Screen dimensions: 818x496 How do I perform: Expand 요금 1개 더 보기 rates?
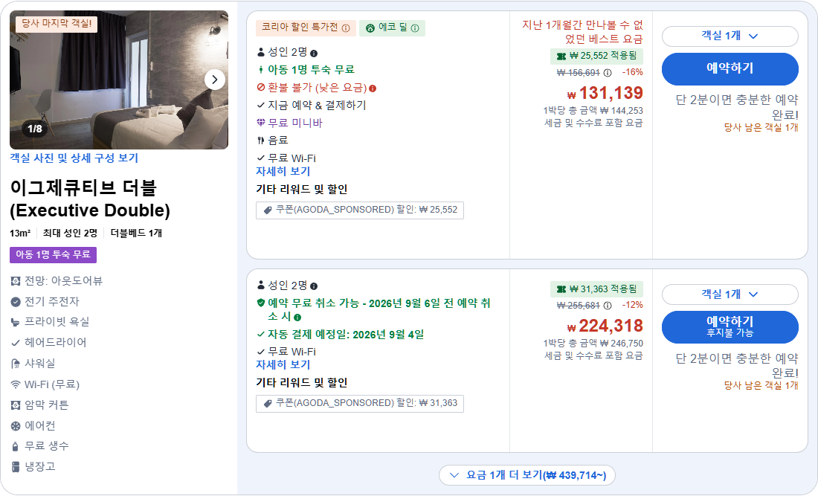[527, 475]
